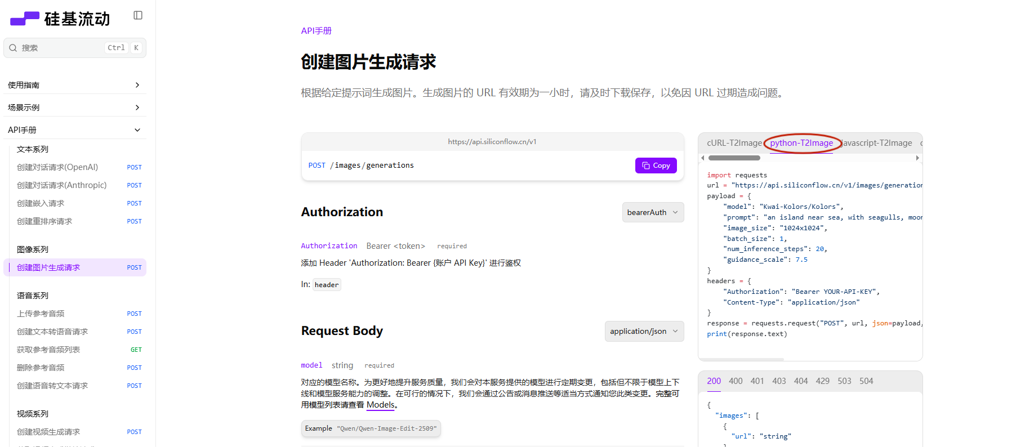
Task: Show the 404 response example
Action: [801, 381]
